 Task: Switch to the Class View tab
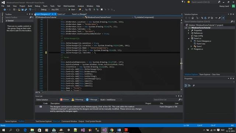216,75
